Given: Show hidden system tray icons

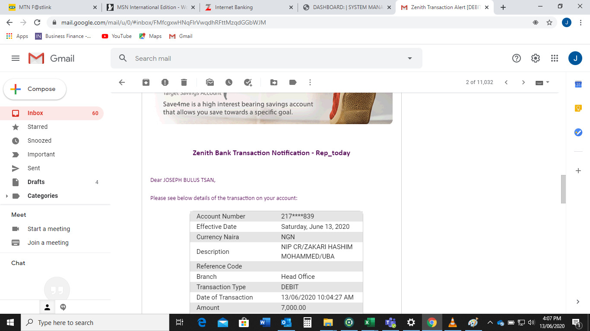Looking at the screenshot, I should (490, 322).
